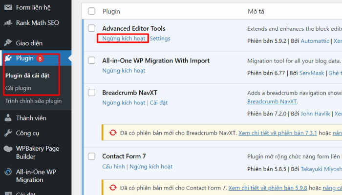Open Rank Math SEO menu
This screenshot has width=342, height=195.
(38, 22)
